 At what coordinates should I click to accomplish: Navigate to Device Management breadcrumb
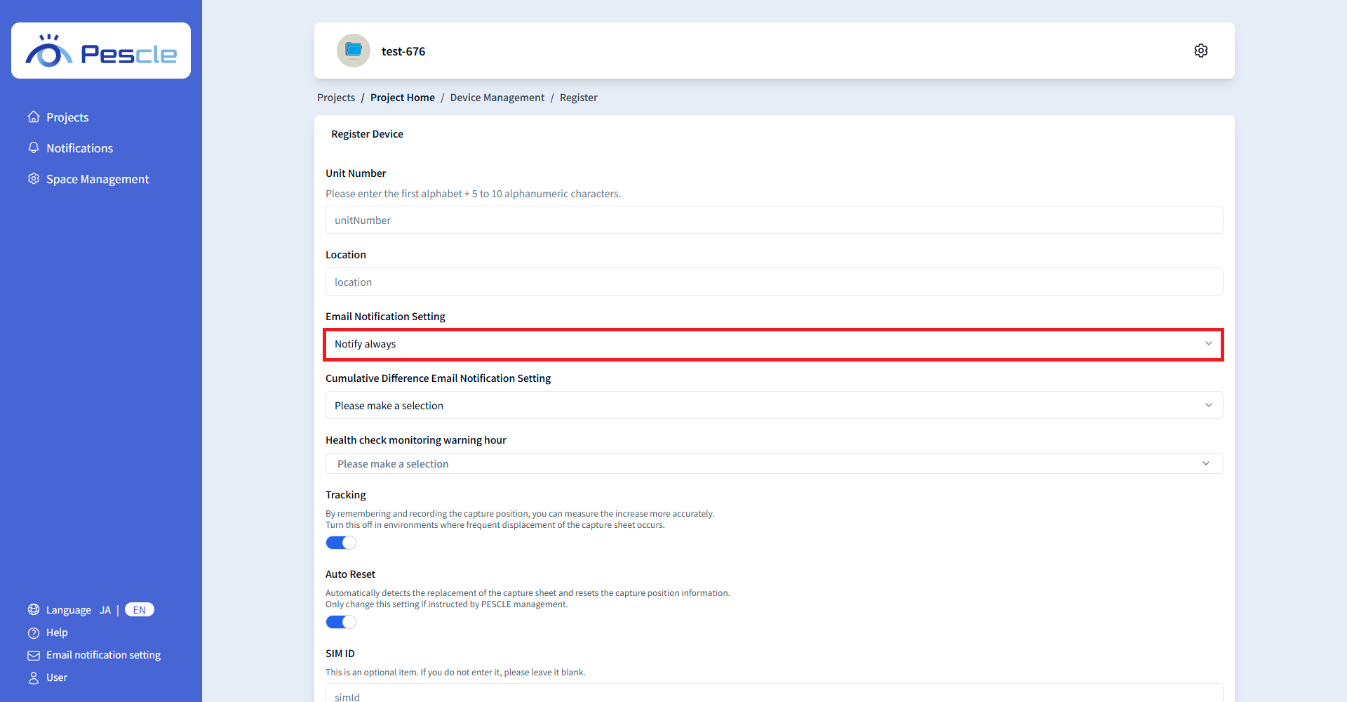click(497, 98)
